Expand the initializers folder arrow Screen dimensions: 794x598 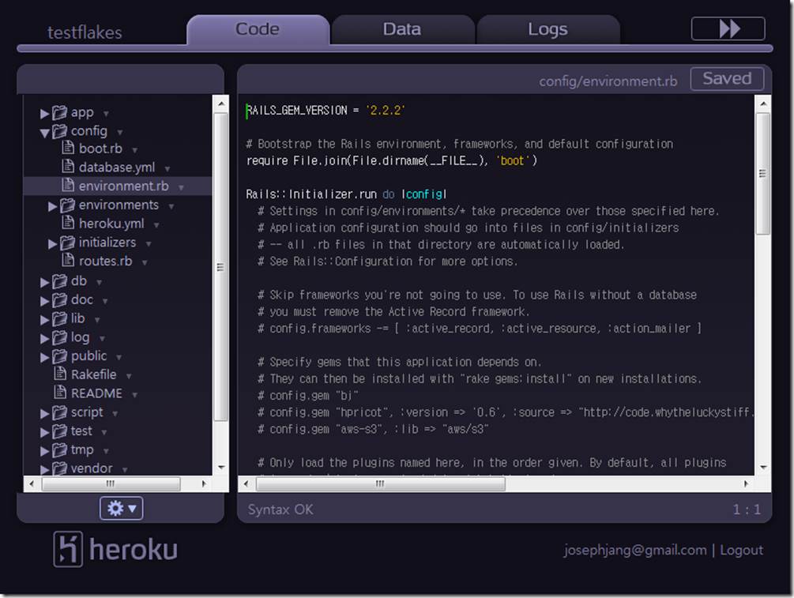point(53,243)
